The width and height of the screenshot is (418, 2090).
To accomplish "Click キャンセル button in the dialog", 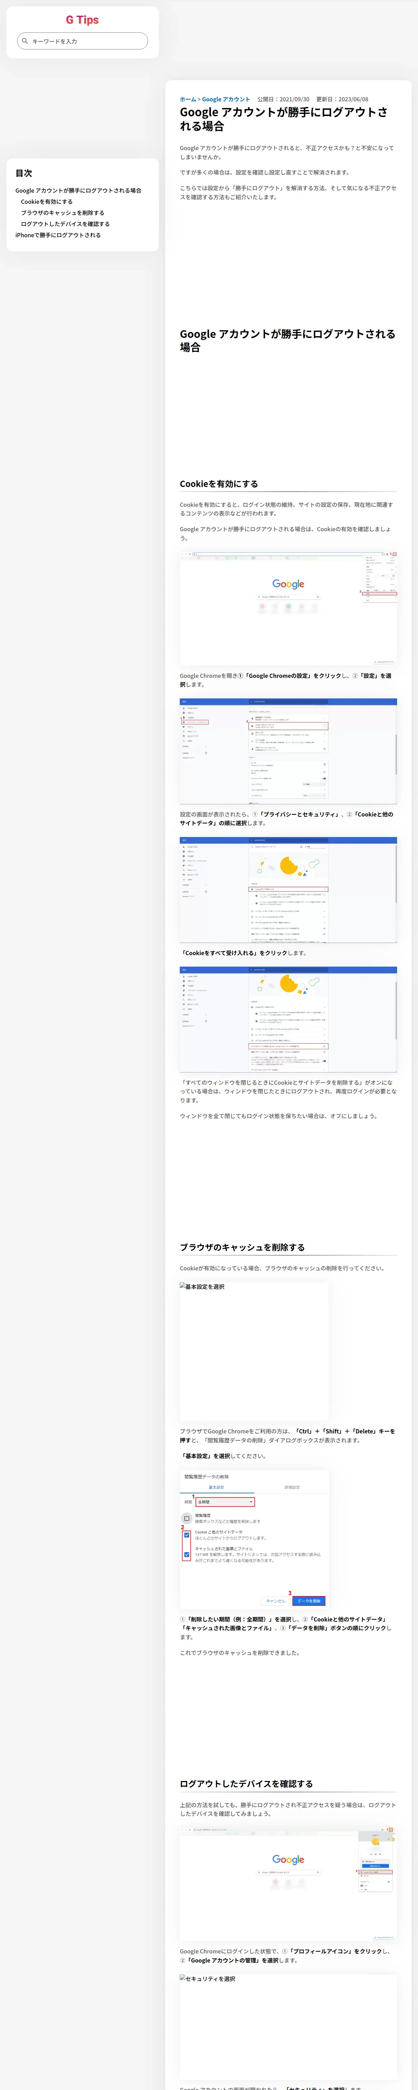I will [x=276, y=1601].
